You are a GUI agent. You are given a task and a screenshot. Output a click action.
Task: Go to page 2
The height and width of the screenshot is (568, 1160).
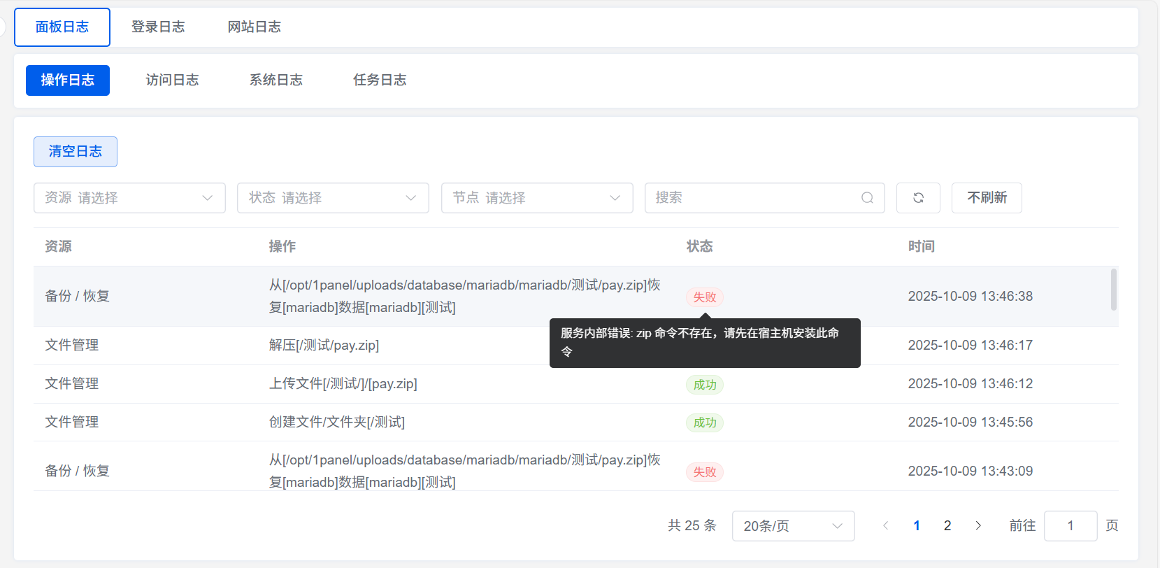[x=947, y=525]
